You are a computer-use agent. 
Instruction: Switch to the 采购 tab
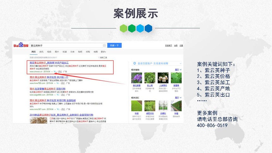[x=88, y=52]
